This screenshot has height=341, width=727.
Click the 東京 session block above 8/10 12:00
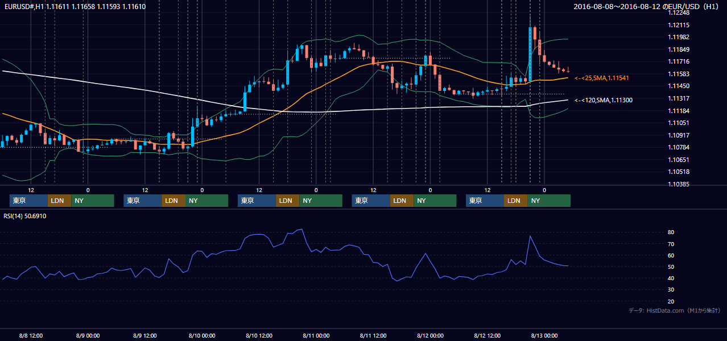[x=257, y=201]
